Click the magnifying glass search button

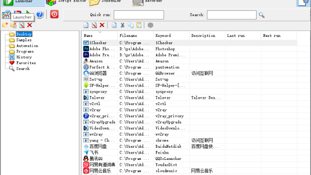(261, 15)
